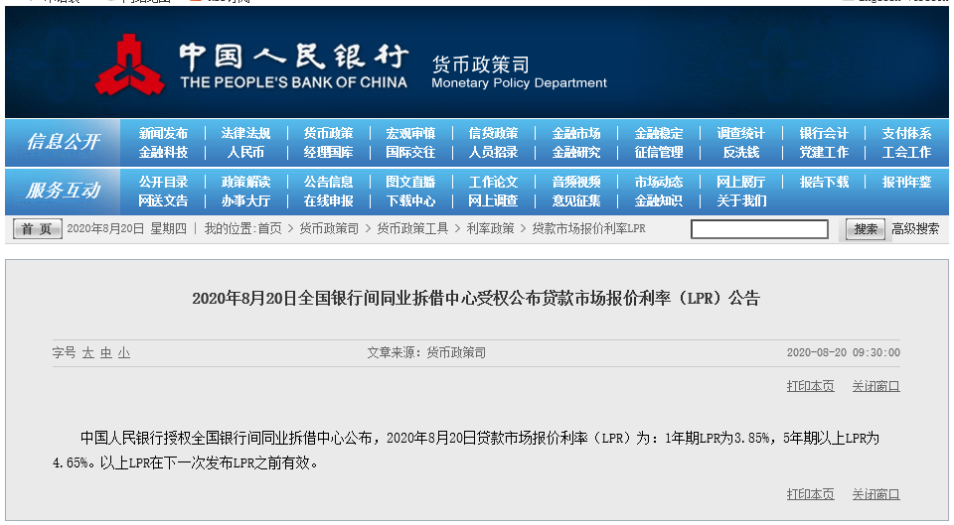Open 金融科技 menu link

[163, 152]
